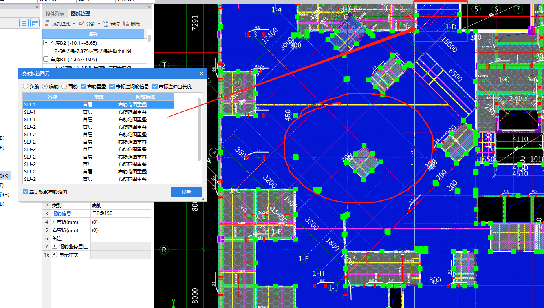Switch to the 图纸管理 tab

pos(80,14)
